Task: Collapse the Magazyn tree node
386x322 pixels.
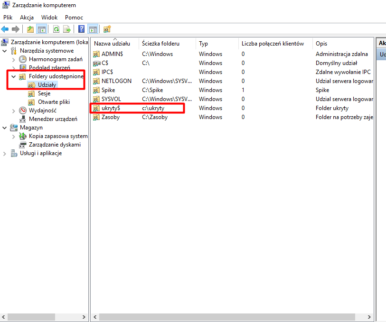Action: tap(5, 128)
